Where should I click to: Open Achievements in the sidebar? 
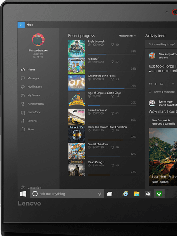pos(32,104)
